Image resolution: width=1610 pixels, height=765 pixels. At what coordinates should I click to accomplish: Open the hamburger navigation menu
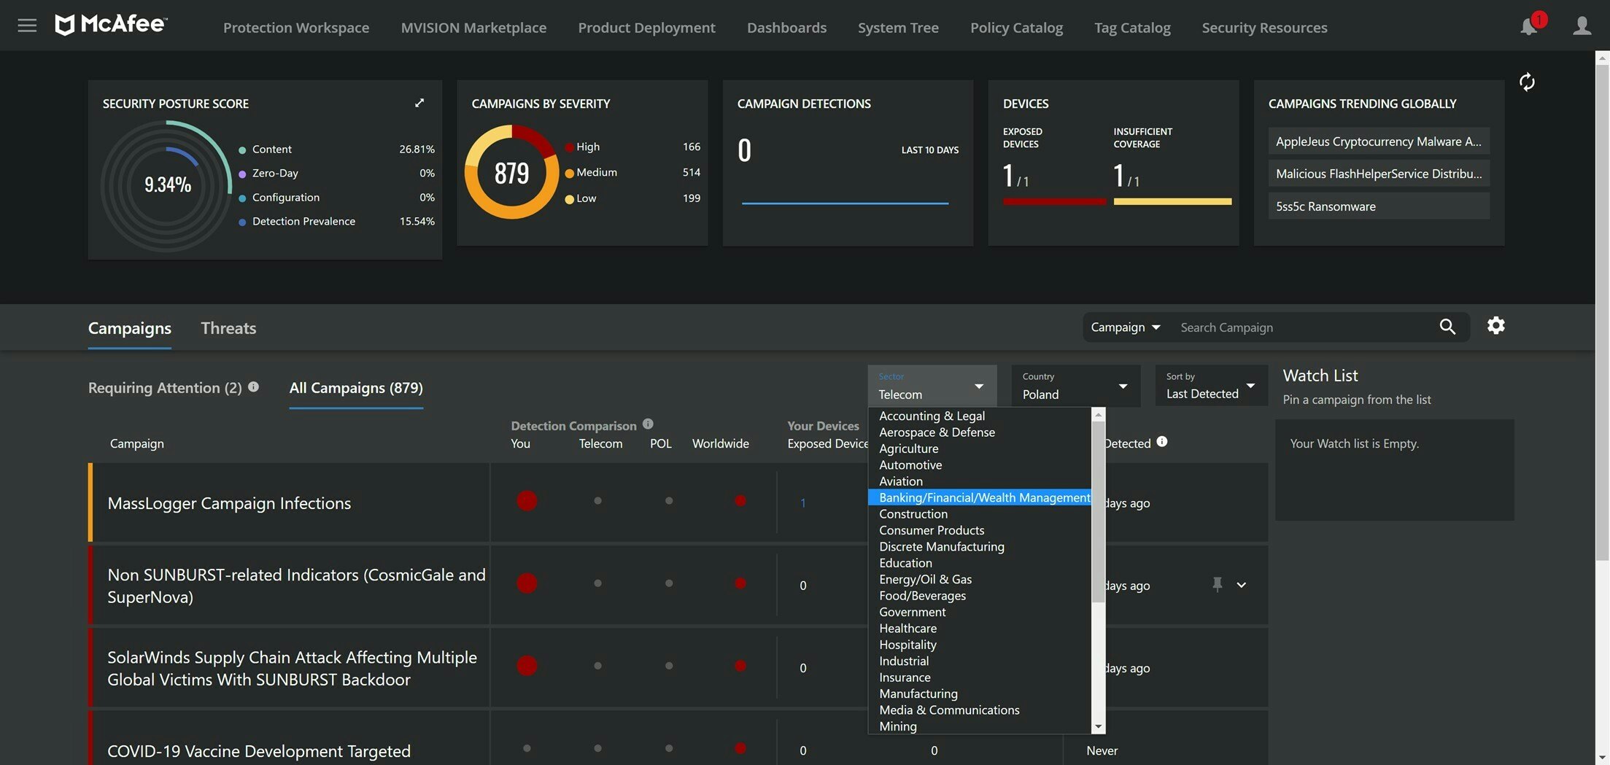27,26
